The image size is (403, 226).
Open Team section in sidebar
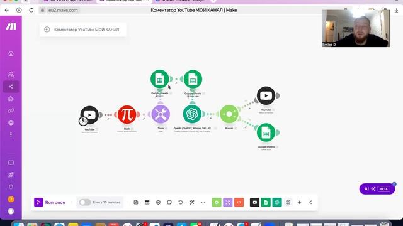11,75
